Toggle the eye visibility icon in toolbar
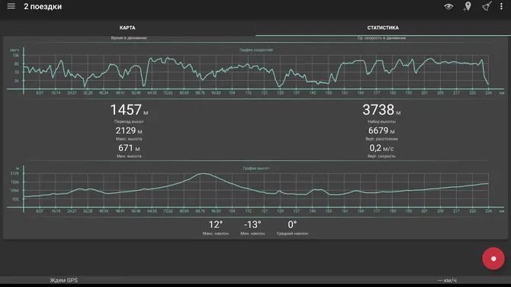Image resolution: width=511 pixels, height=287 pixels. (448, 7)
